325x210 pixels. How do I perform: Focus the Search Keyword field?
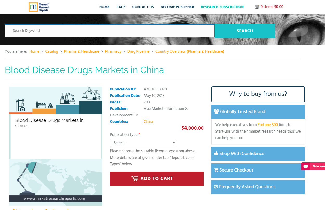point(110,31)
